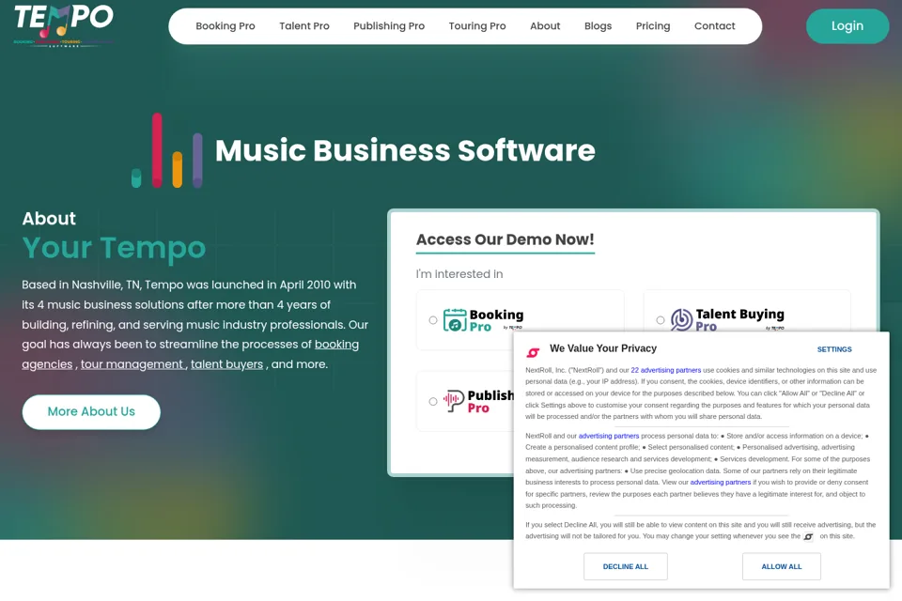The image size is (902, 601).
Task: Open the Contact page
Action: (714, 26)
